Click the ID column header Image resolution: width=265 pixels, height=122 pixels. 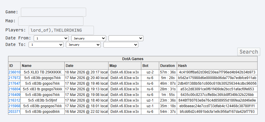[14, 66]
